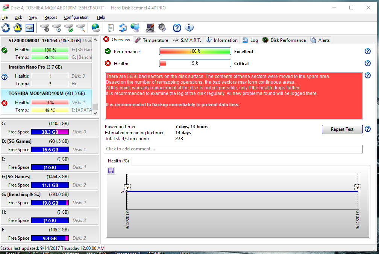Click the send report by e-mail icon
Image resolution: width=379 pixels, height=254 pixels.
(x=123, y=28)
